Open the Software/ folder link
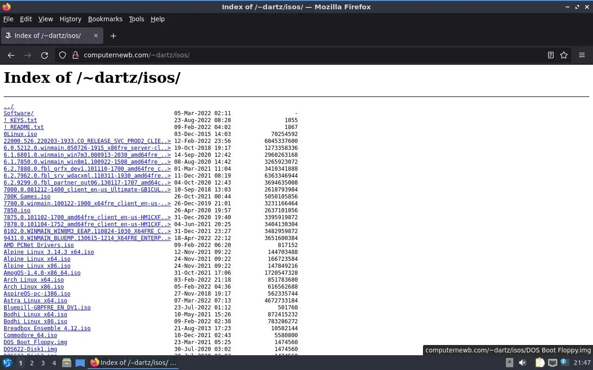Viewport: 593px width, 370px height. 19,113
